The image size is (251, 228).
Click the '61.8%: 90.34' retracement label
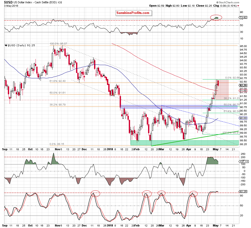232,111
